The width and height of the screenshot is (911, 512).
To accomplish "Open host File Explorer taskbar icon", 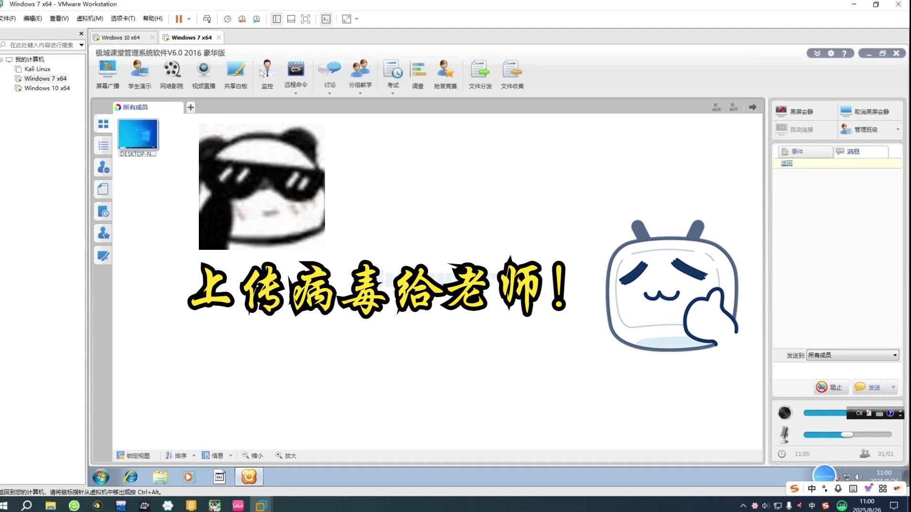I will point(51,505).
